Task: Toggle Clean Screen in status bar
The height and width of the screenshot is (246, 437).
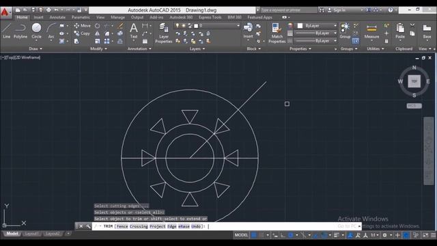Action: pyautogui.click(x=425, y=235)
